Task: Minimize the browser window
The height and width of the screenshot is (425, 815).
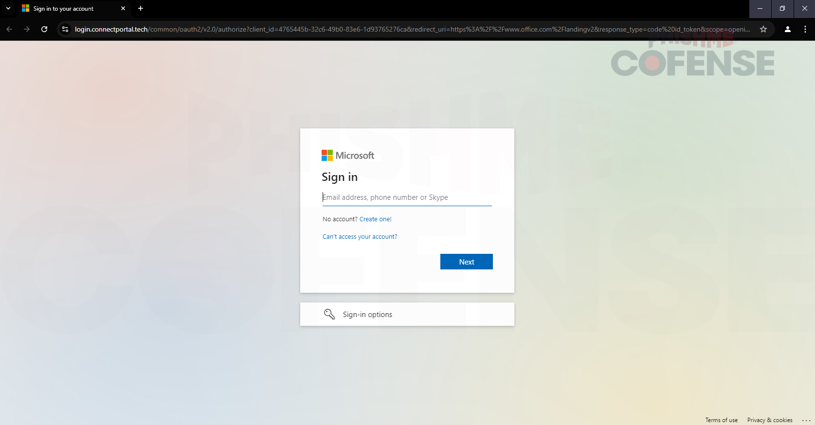Action: (x=760, y=8)
